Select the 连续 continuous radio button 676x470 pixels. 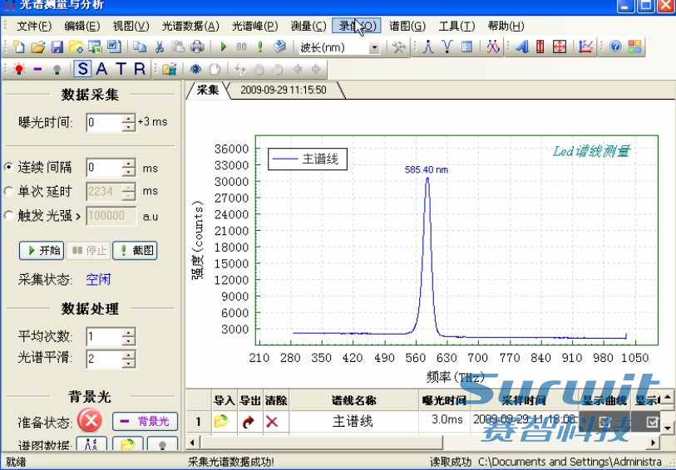tap(9, 168)
